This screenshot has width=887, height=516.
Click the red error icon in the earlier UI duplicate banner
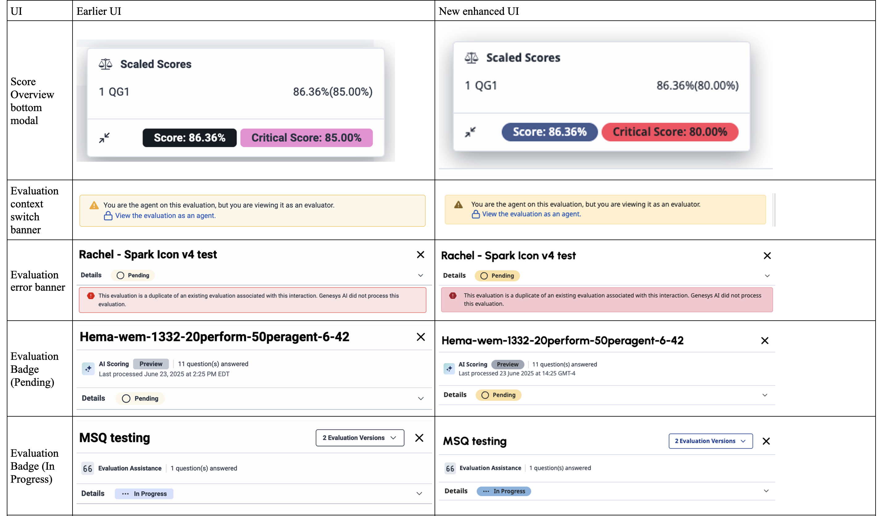[x=91, y=296]
